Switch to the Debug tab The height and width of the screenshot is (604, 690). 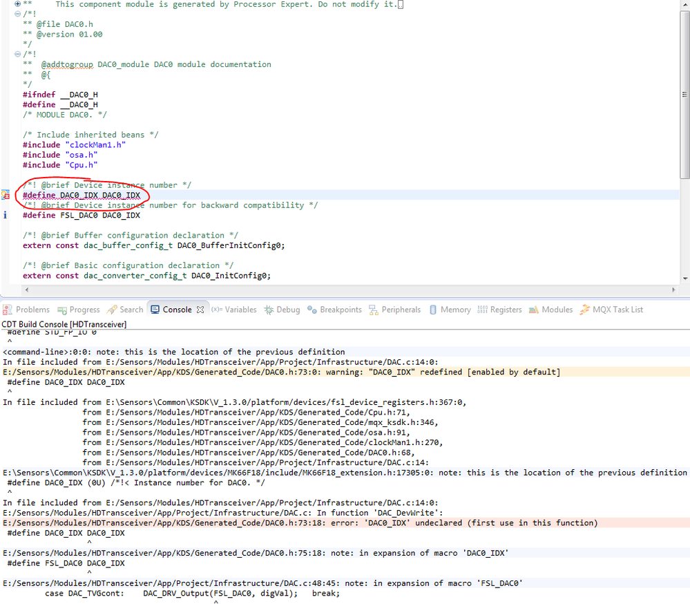pos(282,310)
